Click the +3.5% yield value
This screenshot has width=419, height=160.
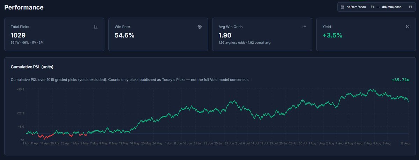(332, 35)
